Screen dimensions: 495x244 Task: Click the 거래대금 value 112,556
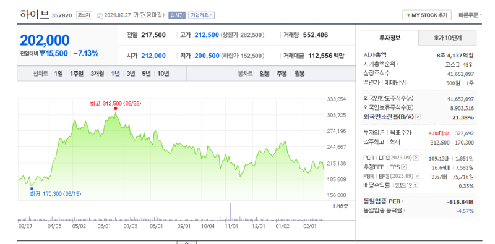(x=320, y=56)
